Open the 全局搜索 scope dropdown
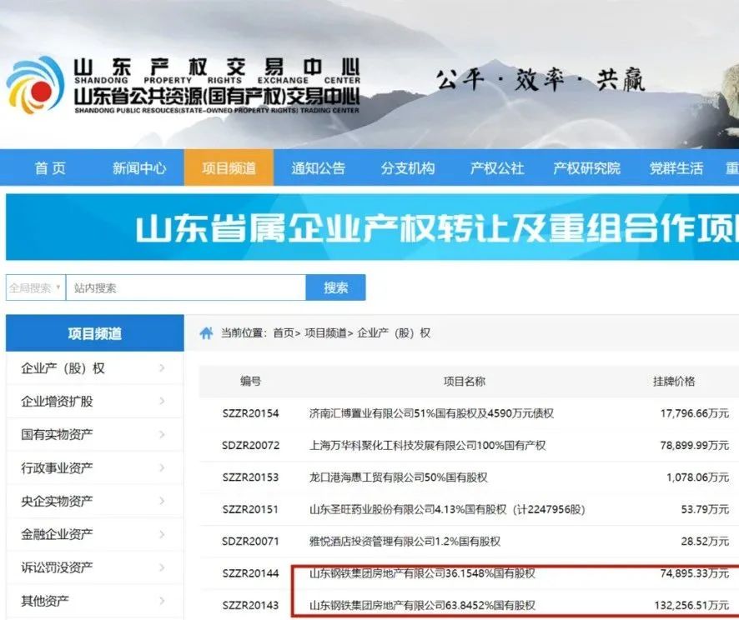This screenshot has width=739, height=620. point(35,287)
